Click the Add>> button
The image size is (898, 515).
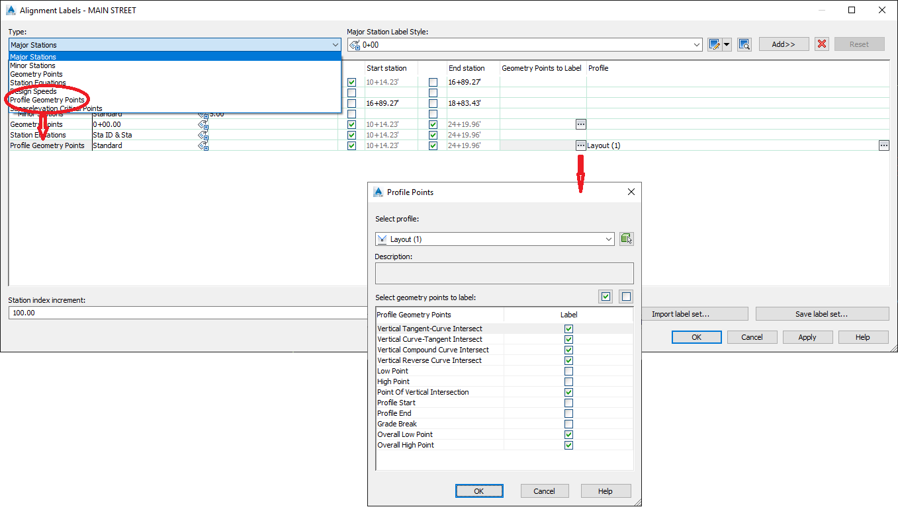coord(784,44)
